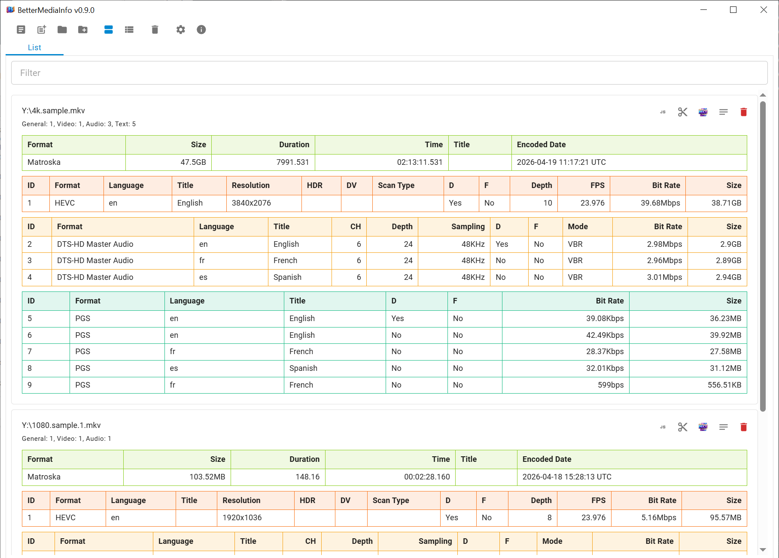The image size is (779, 558).
Task: Click the Bit Rate header in subtitle table
Action: [609, 301]
